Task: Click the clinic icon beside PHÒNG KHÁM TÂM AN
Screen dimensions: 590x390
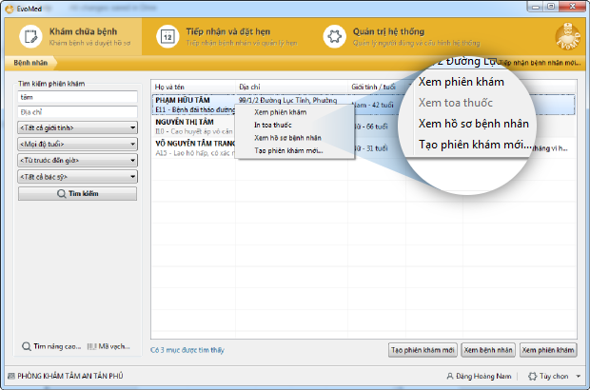Action: point(11,376)
